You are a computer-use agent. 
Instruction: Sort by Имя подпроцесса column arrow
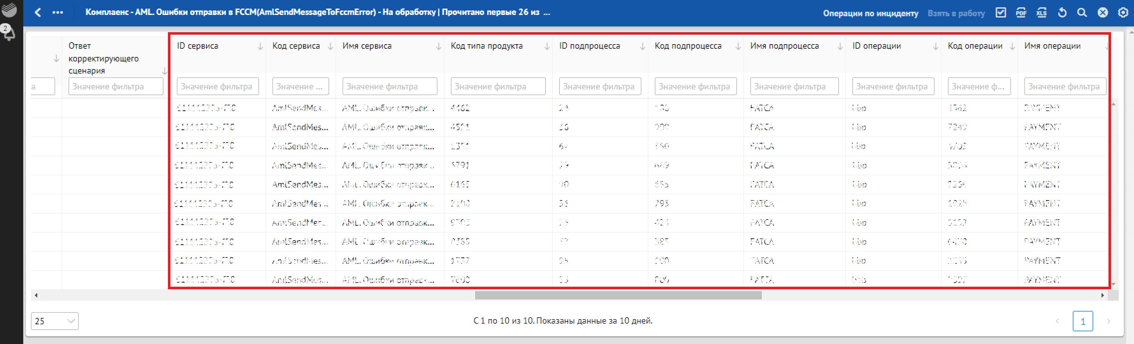(840, 46)
